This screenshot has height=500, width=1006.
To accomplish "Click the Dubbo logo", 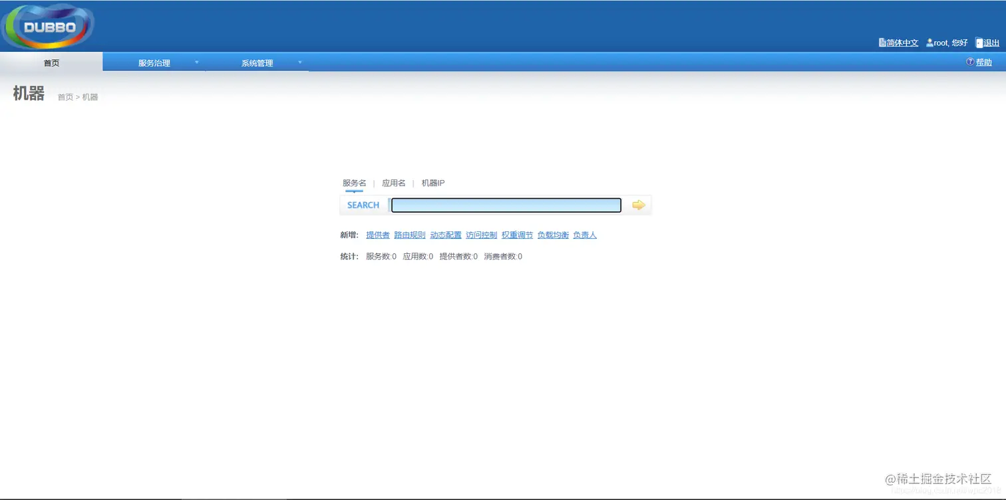I will pyautogui.click(x=49, y=27).
